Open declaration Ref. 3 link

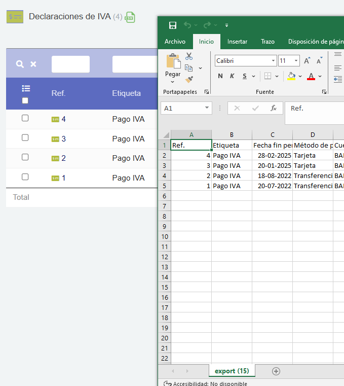pos(63,139)
